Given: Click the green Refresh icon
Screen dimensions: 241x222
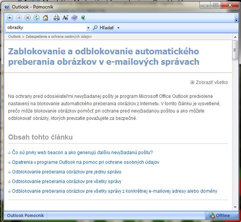Looking at the screenshot, I should (x=37, y=18).
